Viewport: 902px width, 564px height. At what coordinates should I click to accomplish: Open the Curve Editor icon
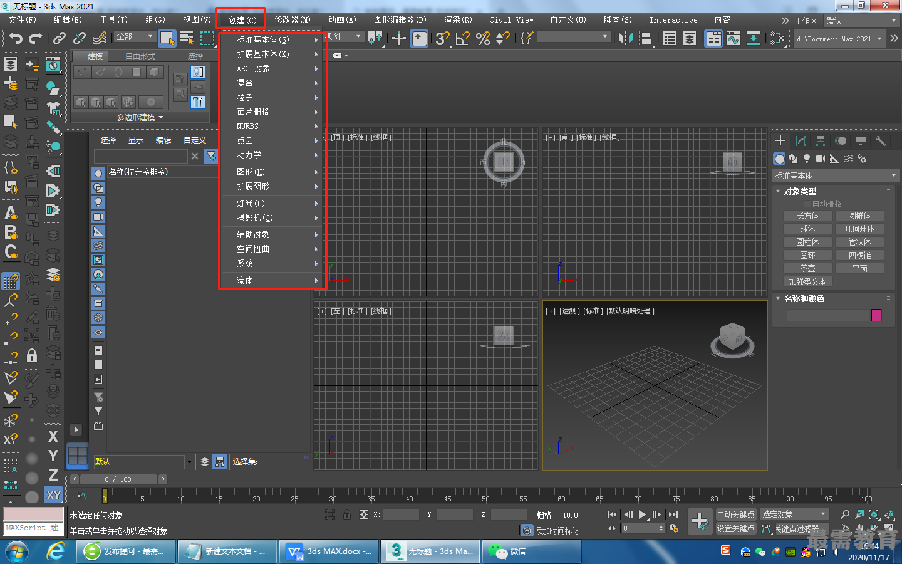tap(733, 38)
